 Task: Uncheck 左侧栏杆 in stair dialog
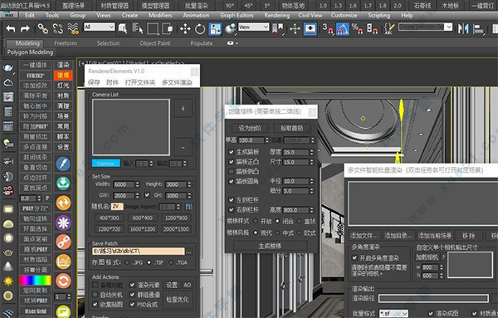232,200
